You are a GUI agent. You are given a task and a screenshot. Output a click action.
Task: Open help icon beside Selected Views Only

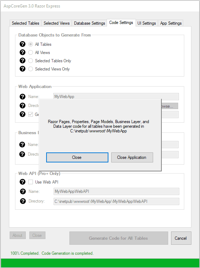coord(23,69)
